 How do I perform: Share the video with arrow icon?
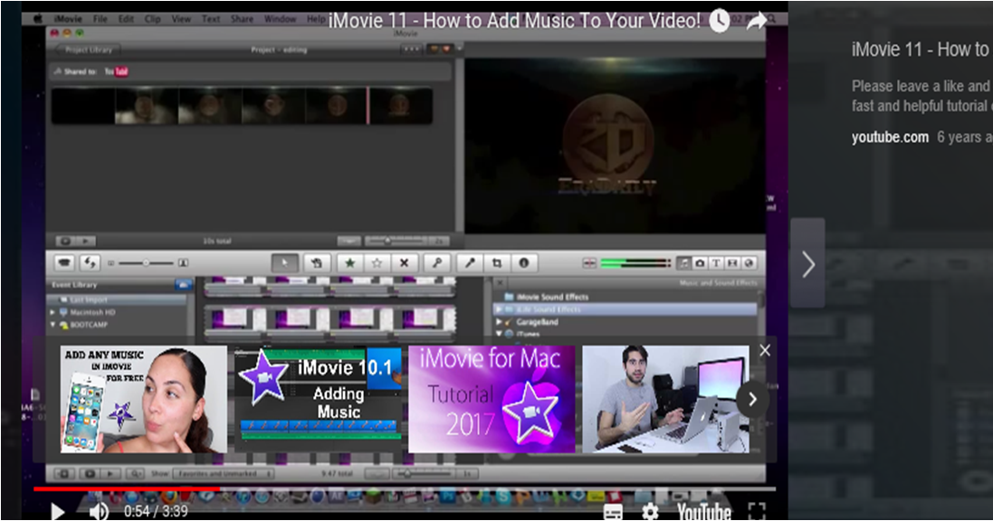(x=756, y=22)
